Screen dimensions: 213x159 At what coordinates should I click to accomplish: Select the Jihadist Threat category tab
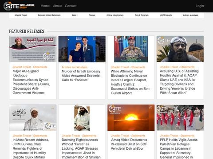tap(21, 15)
